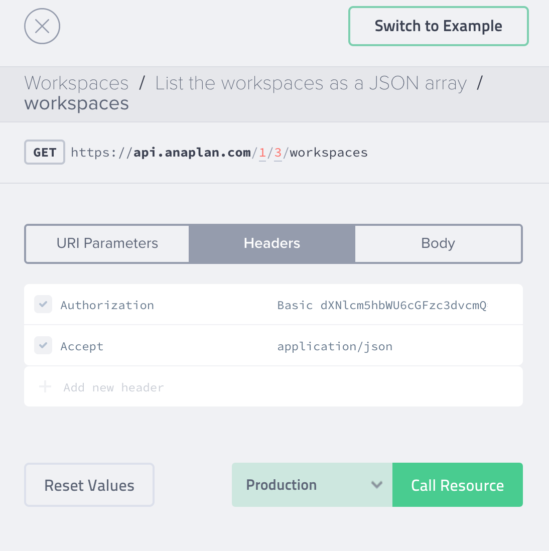Click api.anaplan.com host in the URL
Screen dimensions: 549x551
(x=192, y=153)
